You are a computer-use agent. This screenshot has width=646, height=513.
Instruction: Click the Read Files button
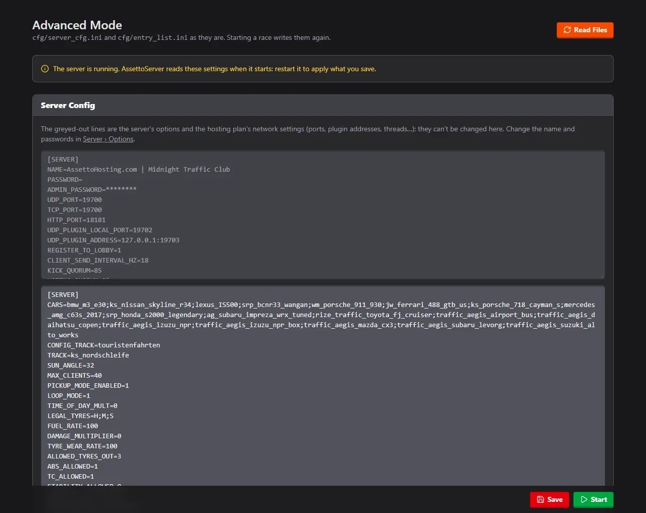tap(585, 30)
